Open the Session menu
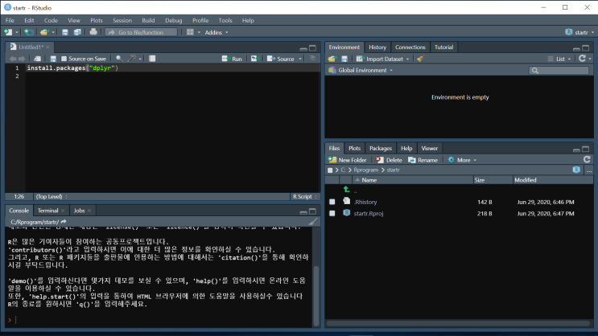Viewport: 598px width, 336px height. (x=122, y=21)
